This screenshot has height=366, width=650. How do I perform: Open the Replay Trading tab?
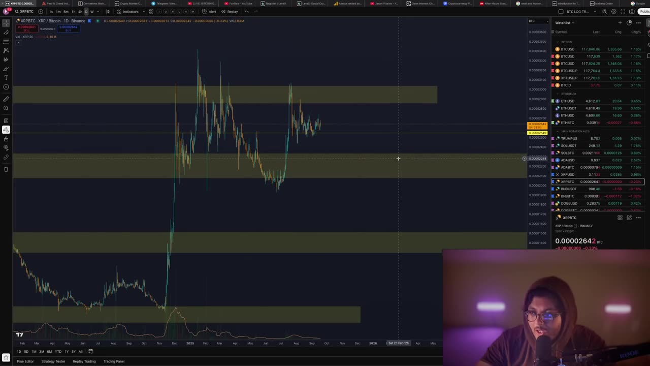pos(84,361)
